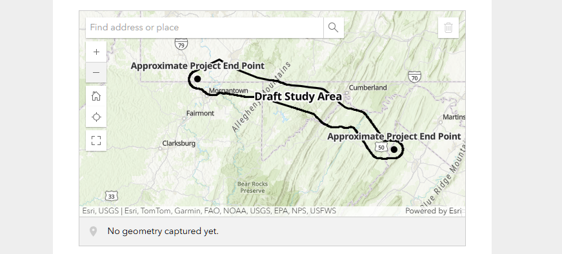Click the find my location crosshair icon
Screen dimensions: 562x254
[96, 117]
